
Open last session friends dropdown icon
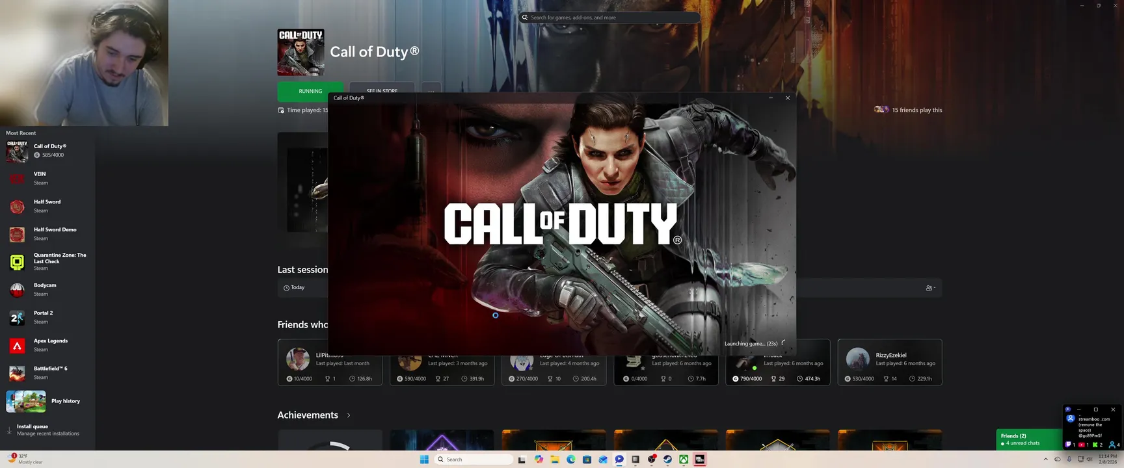click(x=930, y=288)
